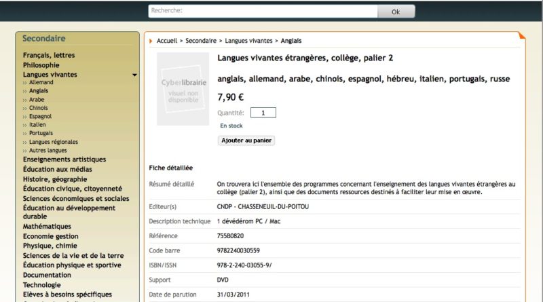Click the Secondaire sidebar heading
The width and height of the screenshot is (543, 302).
pyautogui.click(x=43, y=39)
